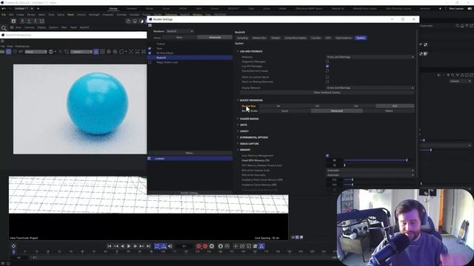Add a new project tab with plus

(38, 8)
